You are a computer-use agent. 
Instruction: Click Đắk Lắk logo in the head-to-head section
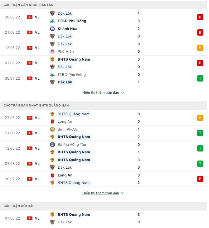pos(52,222)
